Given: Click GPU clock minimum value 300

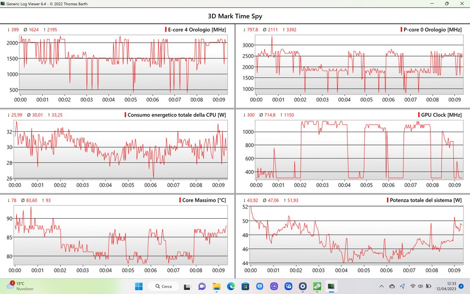Looking at the screenshot, I should tap(251, 115).
